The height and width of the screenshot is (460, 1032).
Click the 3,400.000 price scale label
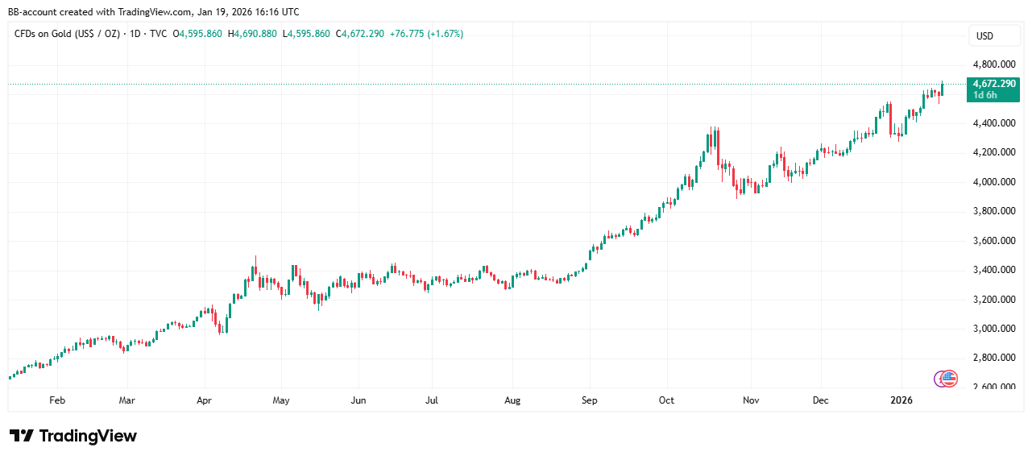point(994,270)
